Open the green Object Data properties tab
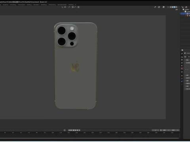190x142 pixels. coord(182,84)
